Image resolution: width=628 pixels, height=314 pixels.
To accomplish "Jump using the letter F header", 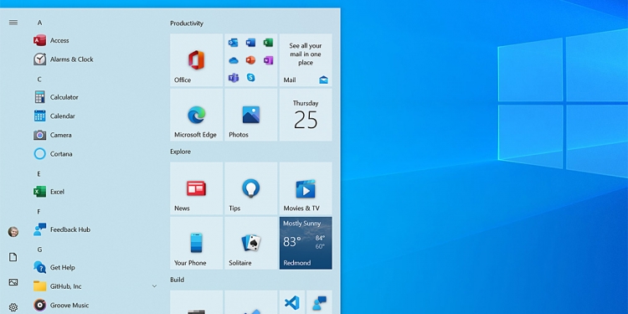I will (x=39, y=212).
